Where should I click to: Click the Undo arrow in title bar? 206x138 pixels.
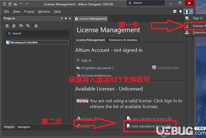coord(21,4)
